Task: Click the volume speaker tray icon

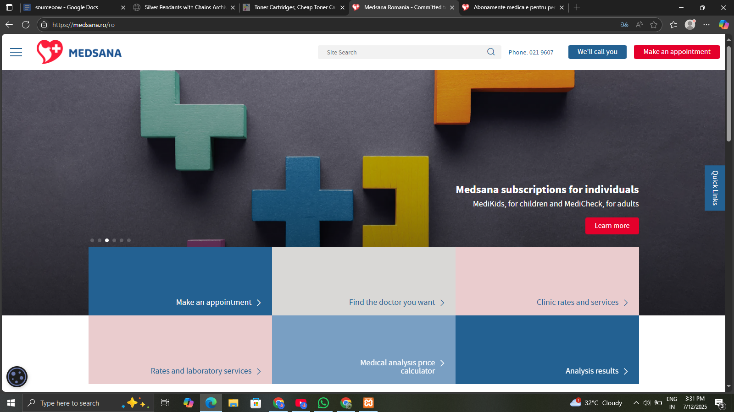Action: pos(647,403)
